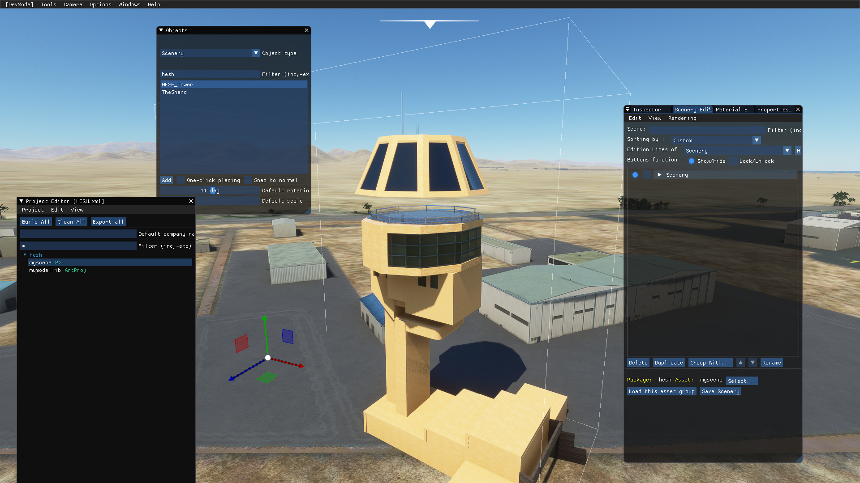Click the green plane handle on gizmo
Viewport: 860px width, 483px height.
tap(267, 378)
